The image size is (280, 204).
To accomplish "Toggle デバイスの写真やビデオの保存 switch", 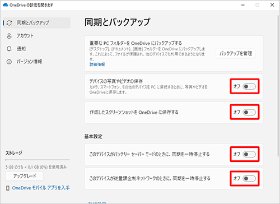I will [249, 86].
